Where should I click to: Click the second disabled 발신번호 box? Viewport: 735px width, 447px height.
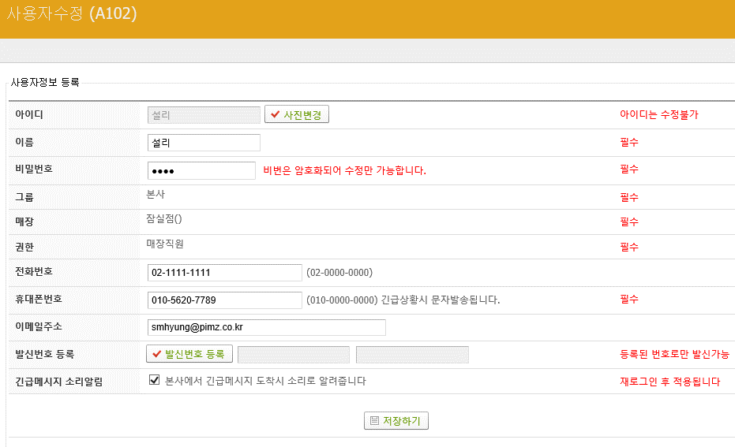pyautogui.click(x=412, y=355)
